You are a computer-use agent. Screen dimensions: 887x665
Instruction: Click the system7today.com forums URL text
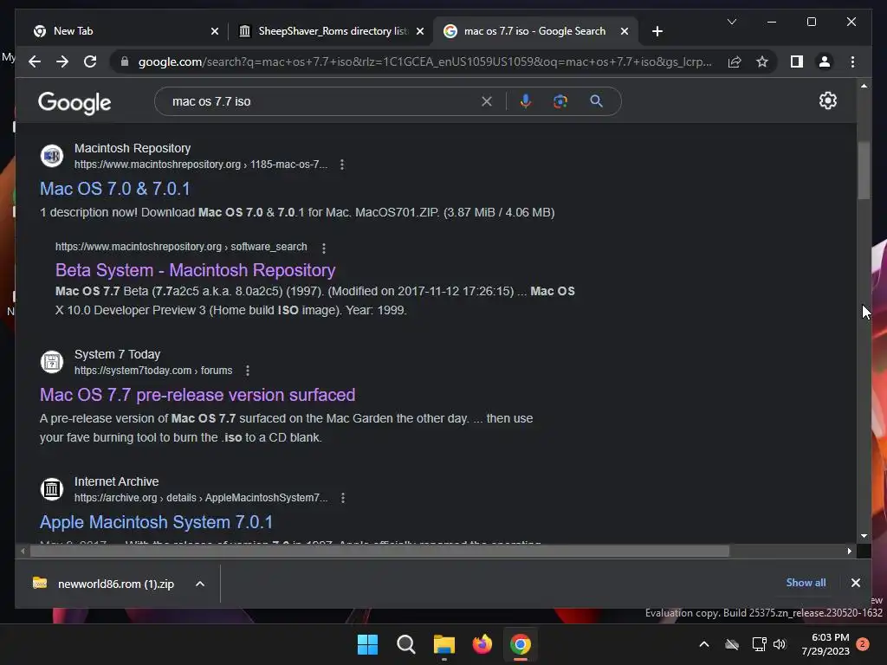(153, 371)
